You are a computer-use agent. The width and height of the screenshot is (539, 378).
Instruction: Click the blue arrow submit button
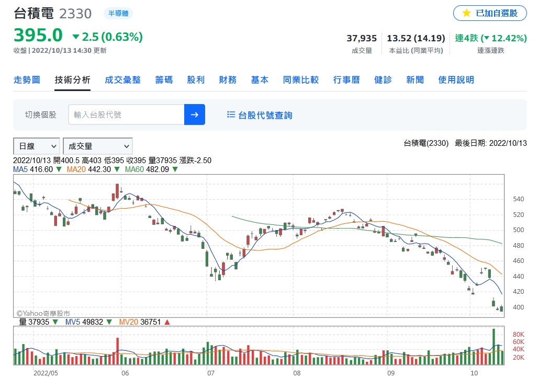(195, 114)
